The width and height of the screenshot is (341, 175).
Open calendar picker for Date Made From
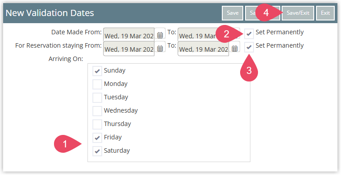(160, 35)
